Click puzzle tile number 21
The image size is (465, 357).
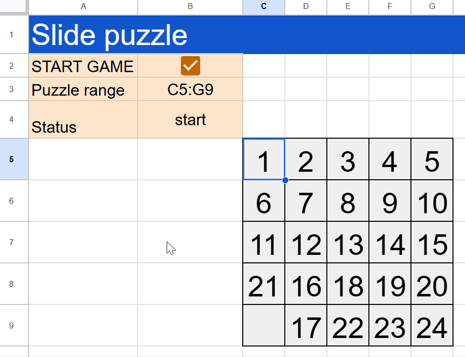click(x=263, y=284)
